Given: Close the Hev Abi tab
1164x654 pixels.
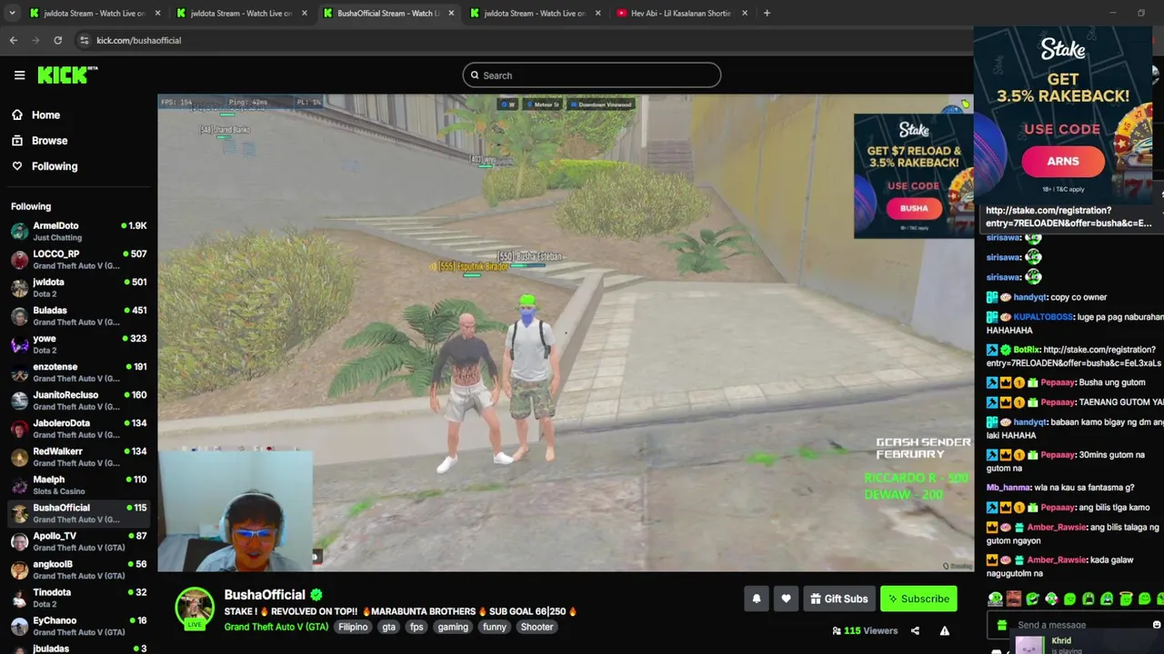Looking at the screenshot, I should click(x=745, y=13).
